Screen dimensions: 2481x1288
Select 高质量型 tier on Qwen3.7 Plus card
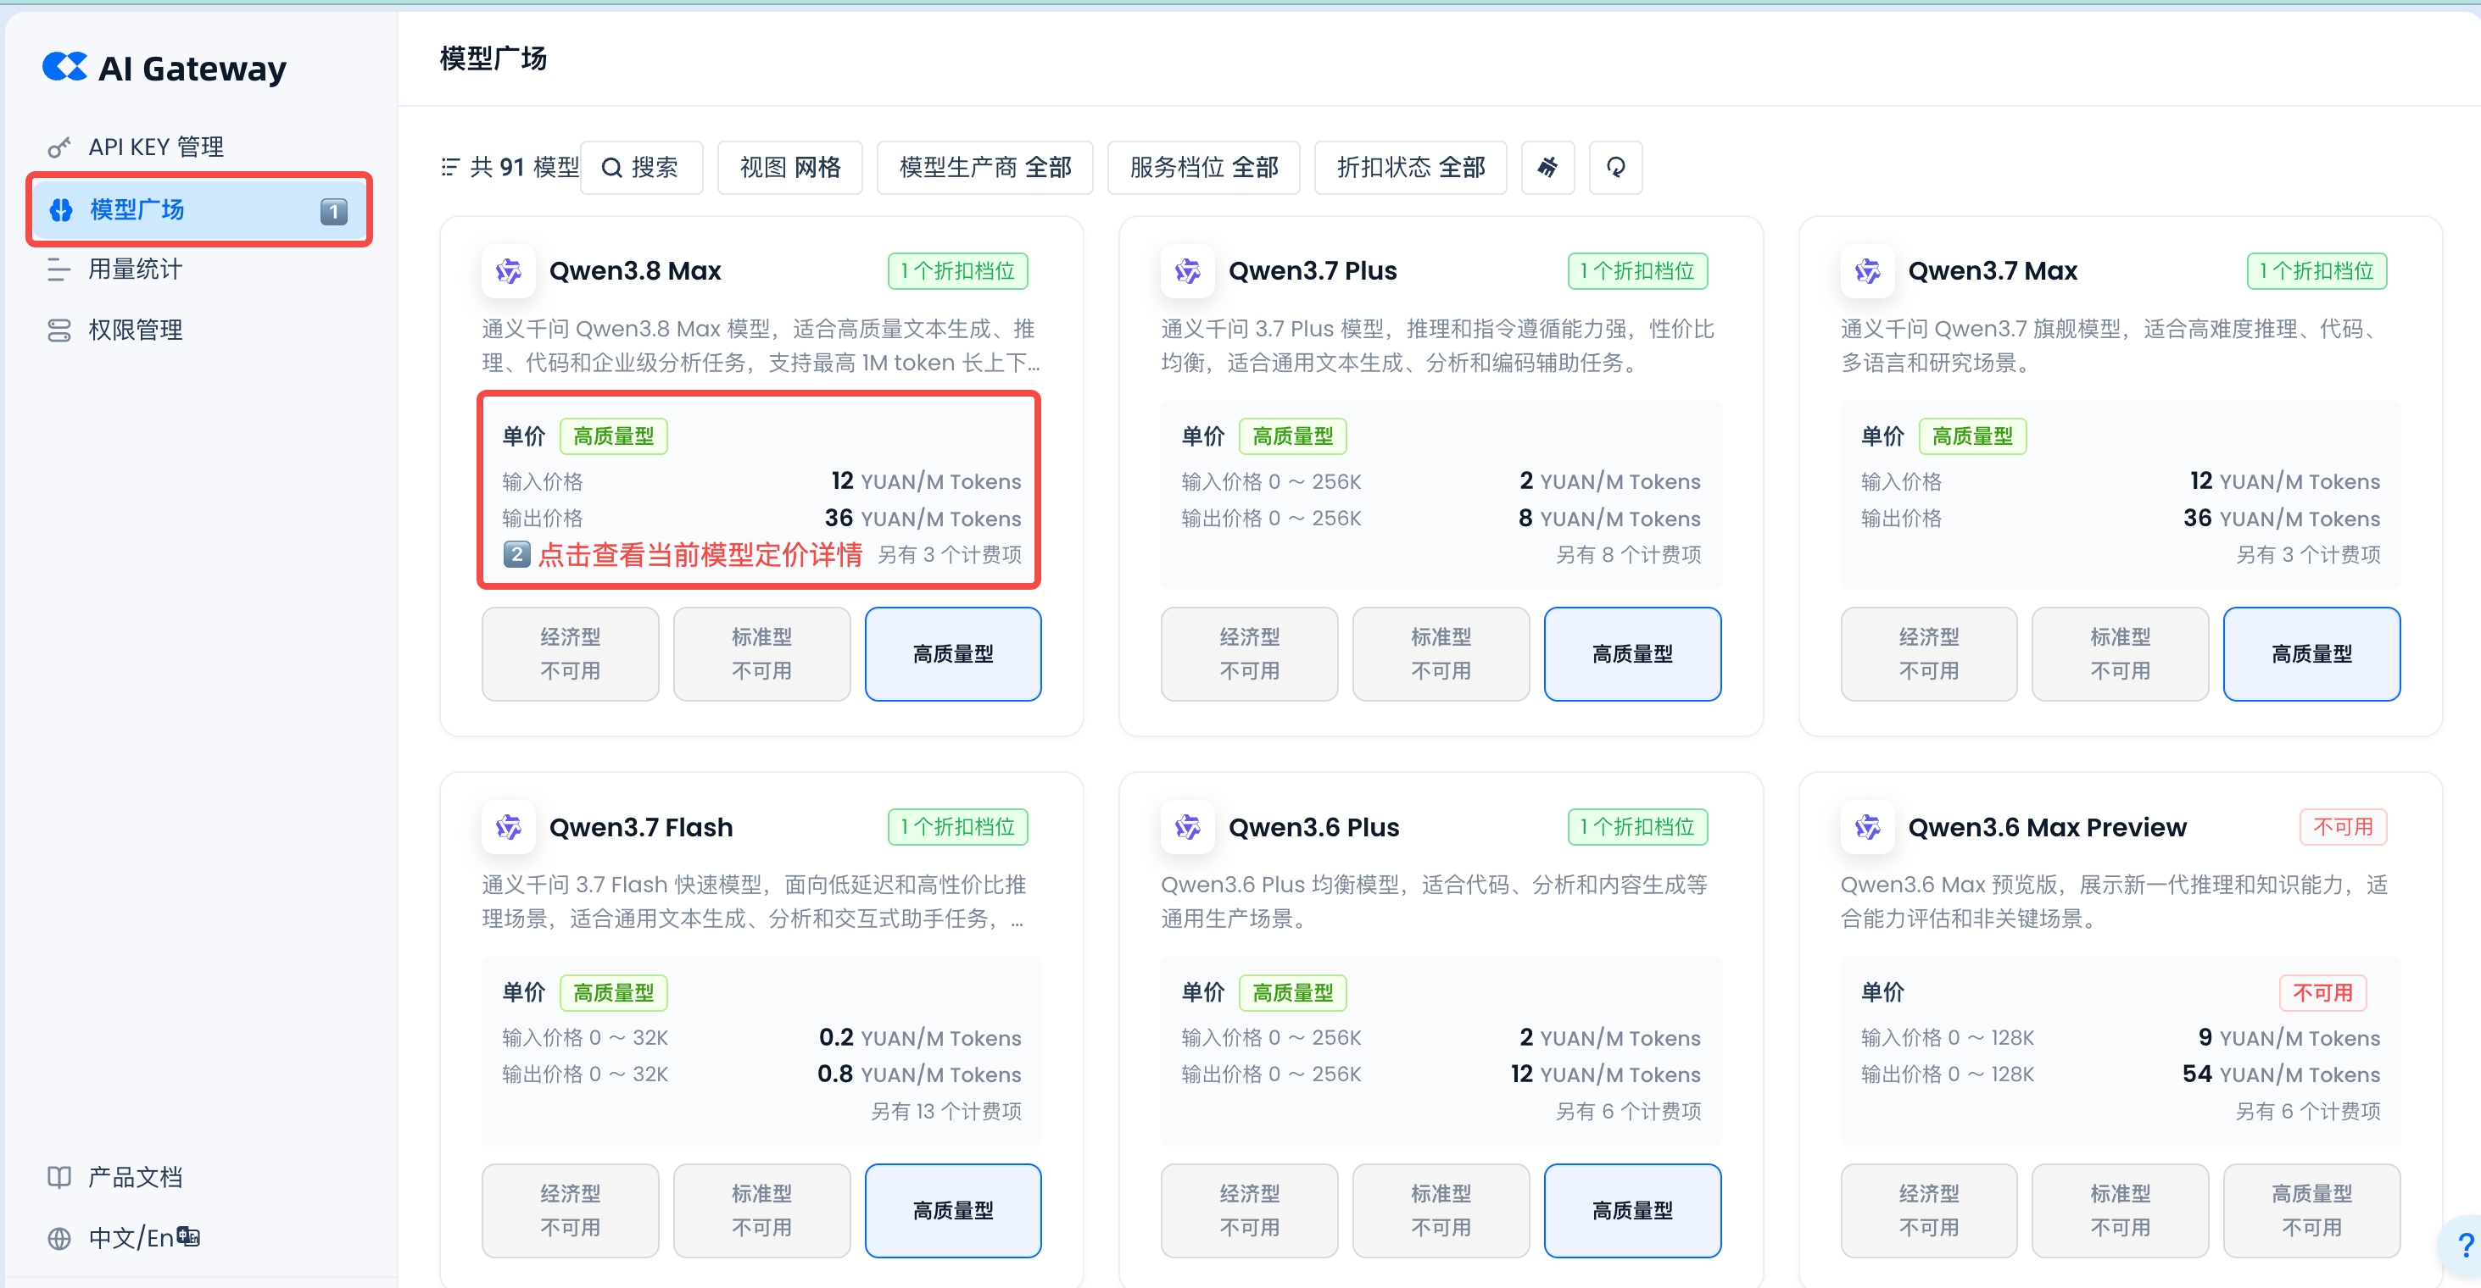coord(1632,654)
